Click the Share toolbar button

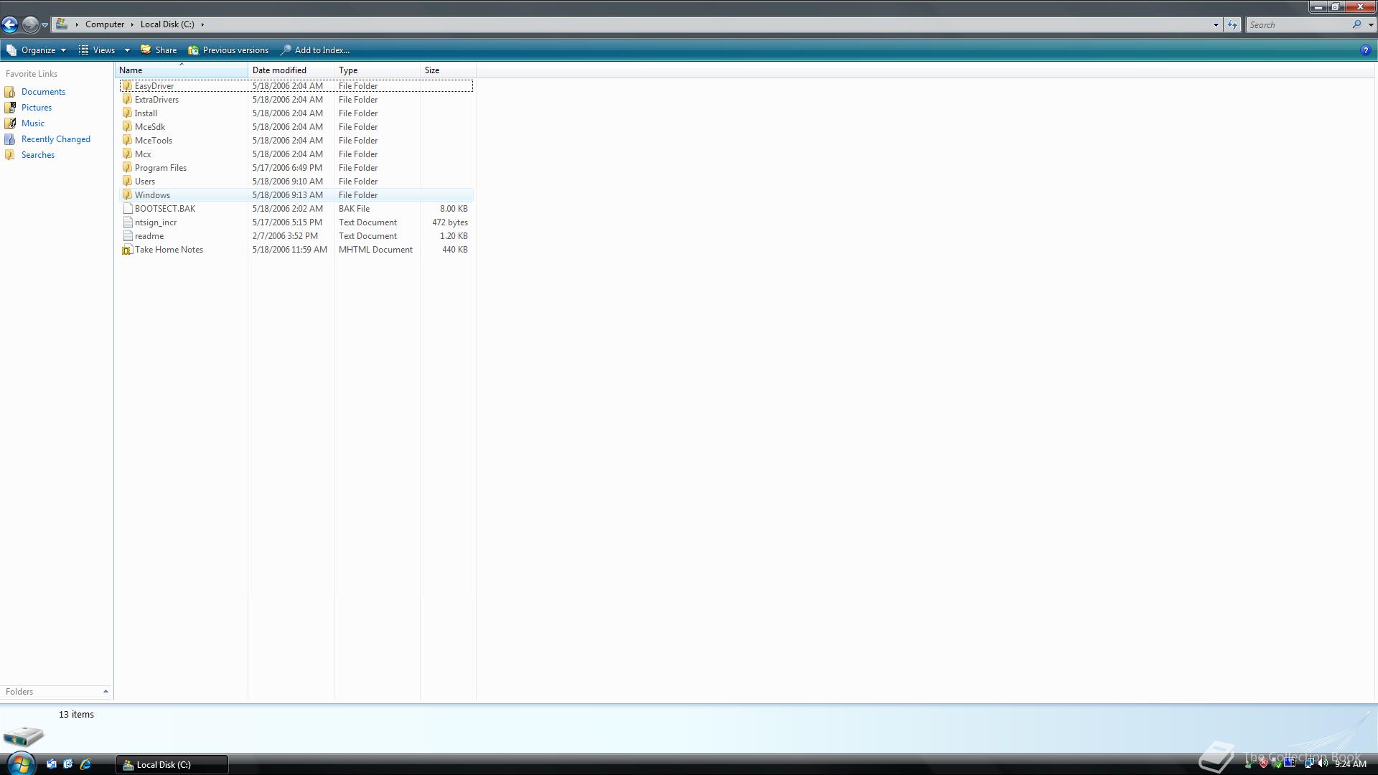159,50
